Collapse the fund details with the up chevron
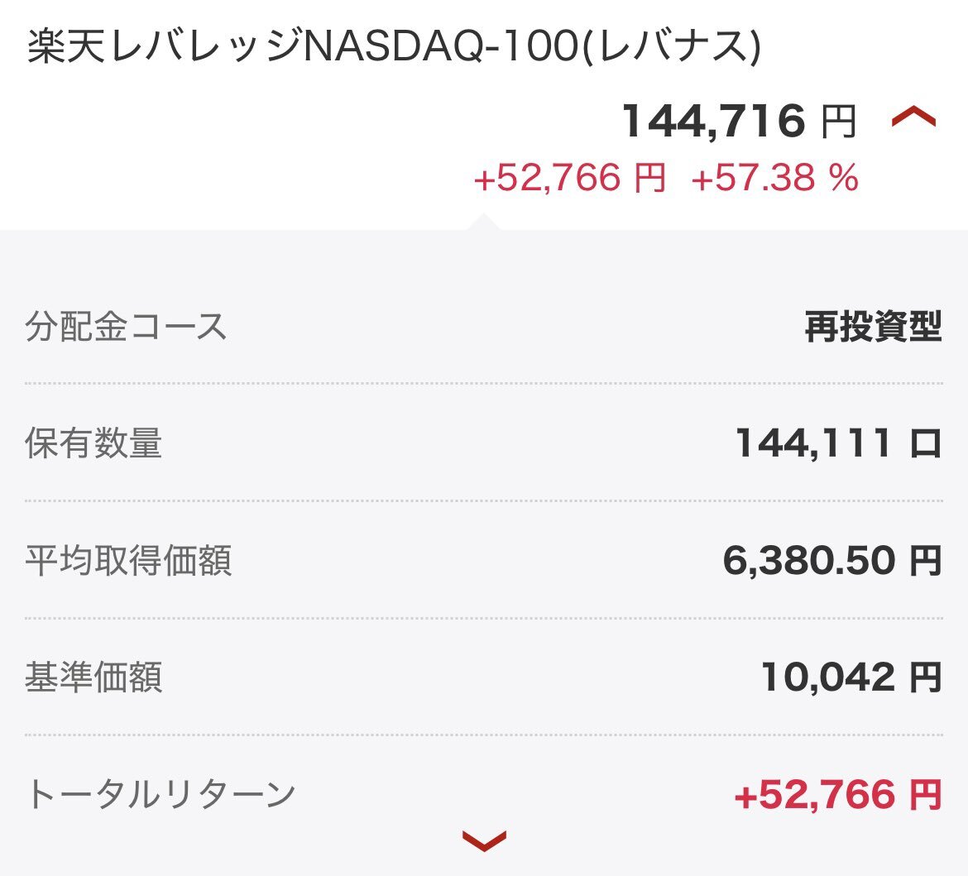The height and width of the screenshot is (876, 968). click(913, 117)
